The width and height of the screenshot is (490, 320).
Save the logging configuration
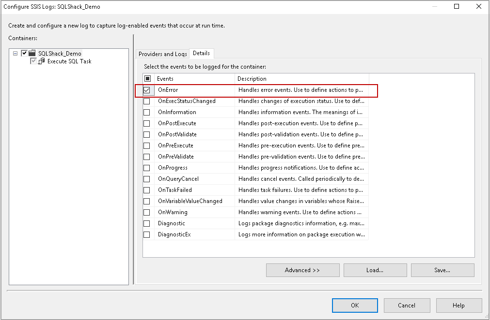442,270
